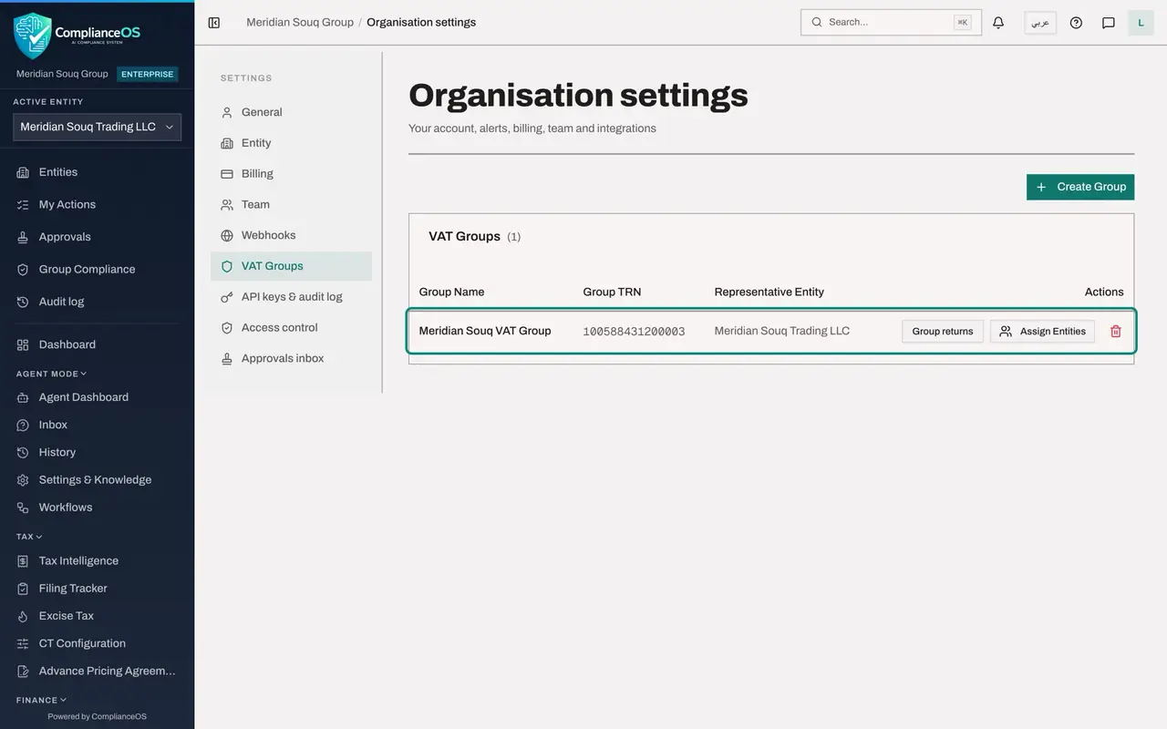Open Entity settings
Viewport: 1167px width, 729px height.
[291, 143]
